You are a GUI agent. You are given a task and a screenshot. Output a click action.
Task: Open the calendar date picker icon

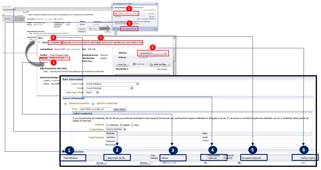pos(239,163)
